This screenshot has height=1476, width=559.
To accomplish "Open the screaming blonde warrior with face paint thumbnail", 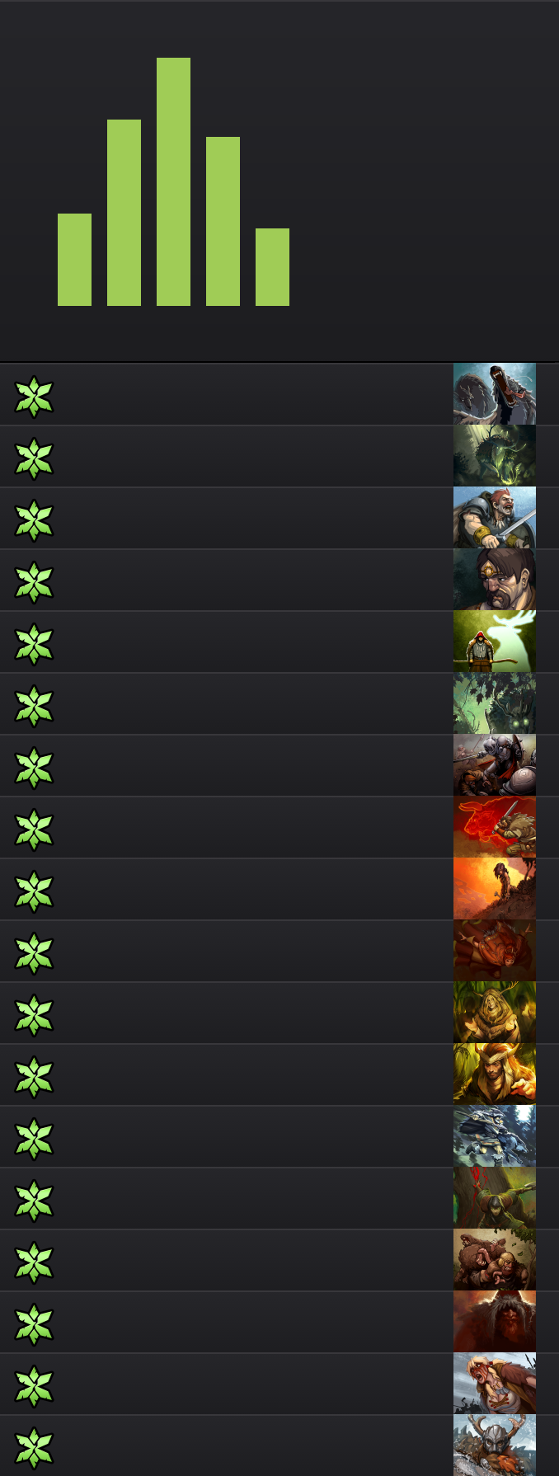I will point(495,1384).
